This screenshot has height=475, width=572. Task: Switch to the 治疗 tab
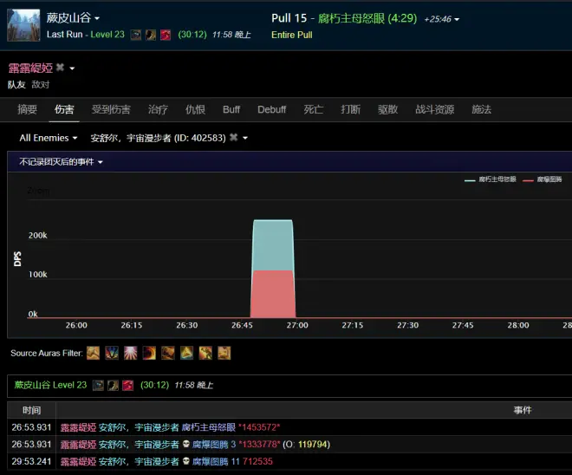click(158, 109)
